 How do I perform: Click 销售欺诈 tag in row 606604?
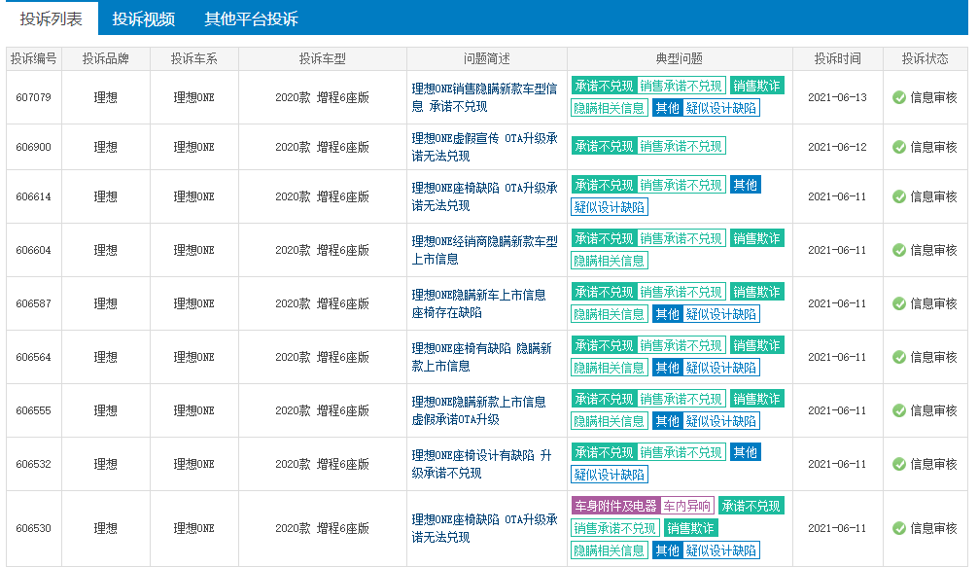[756, 239]
